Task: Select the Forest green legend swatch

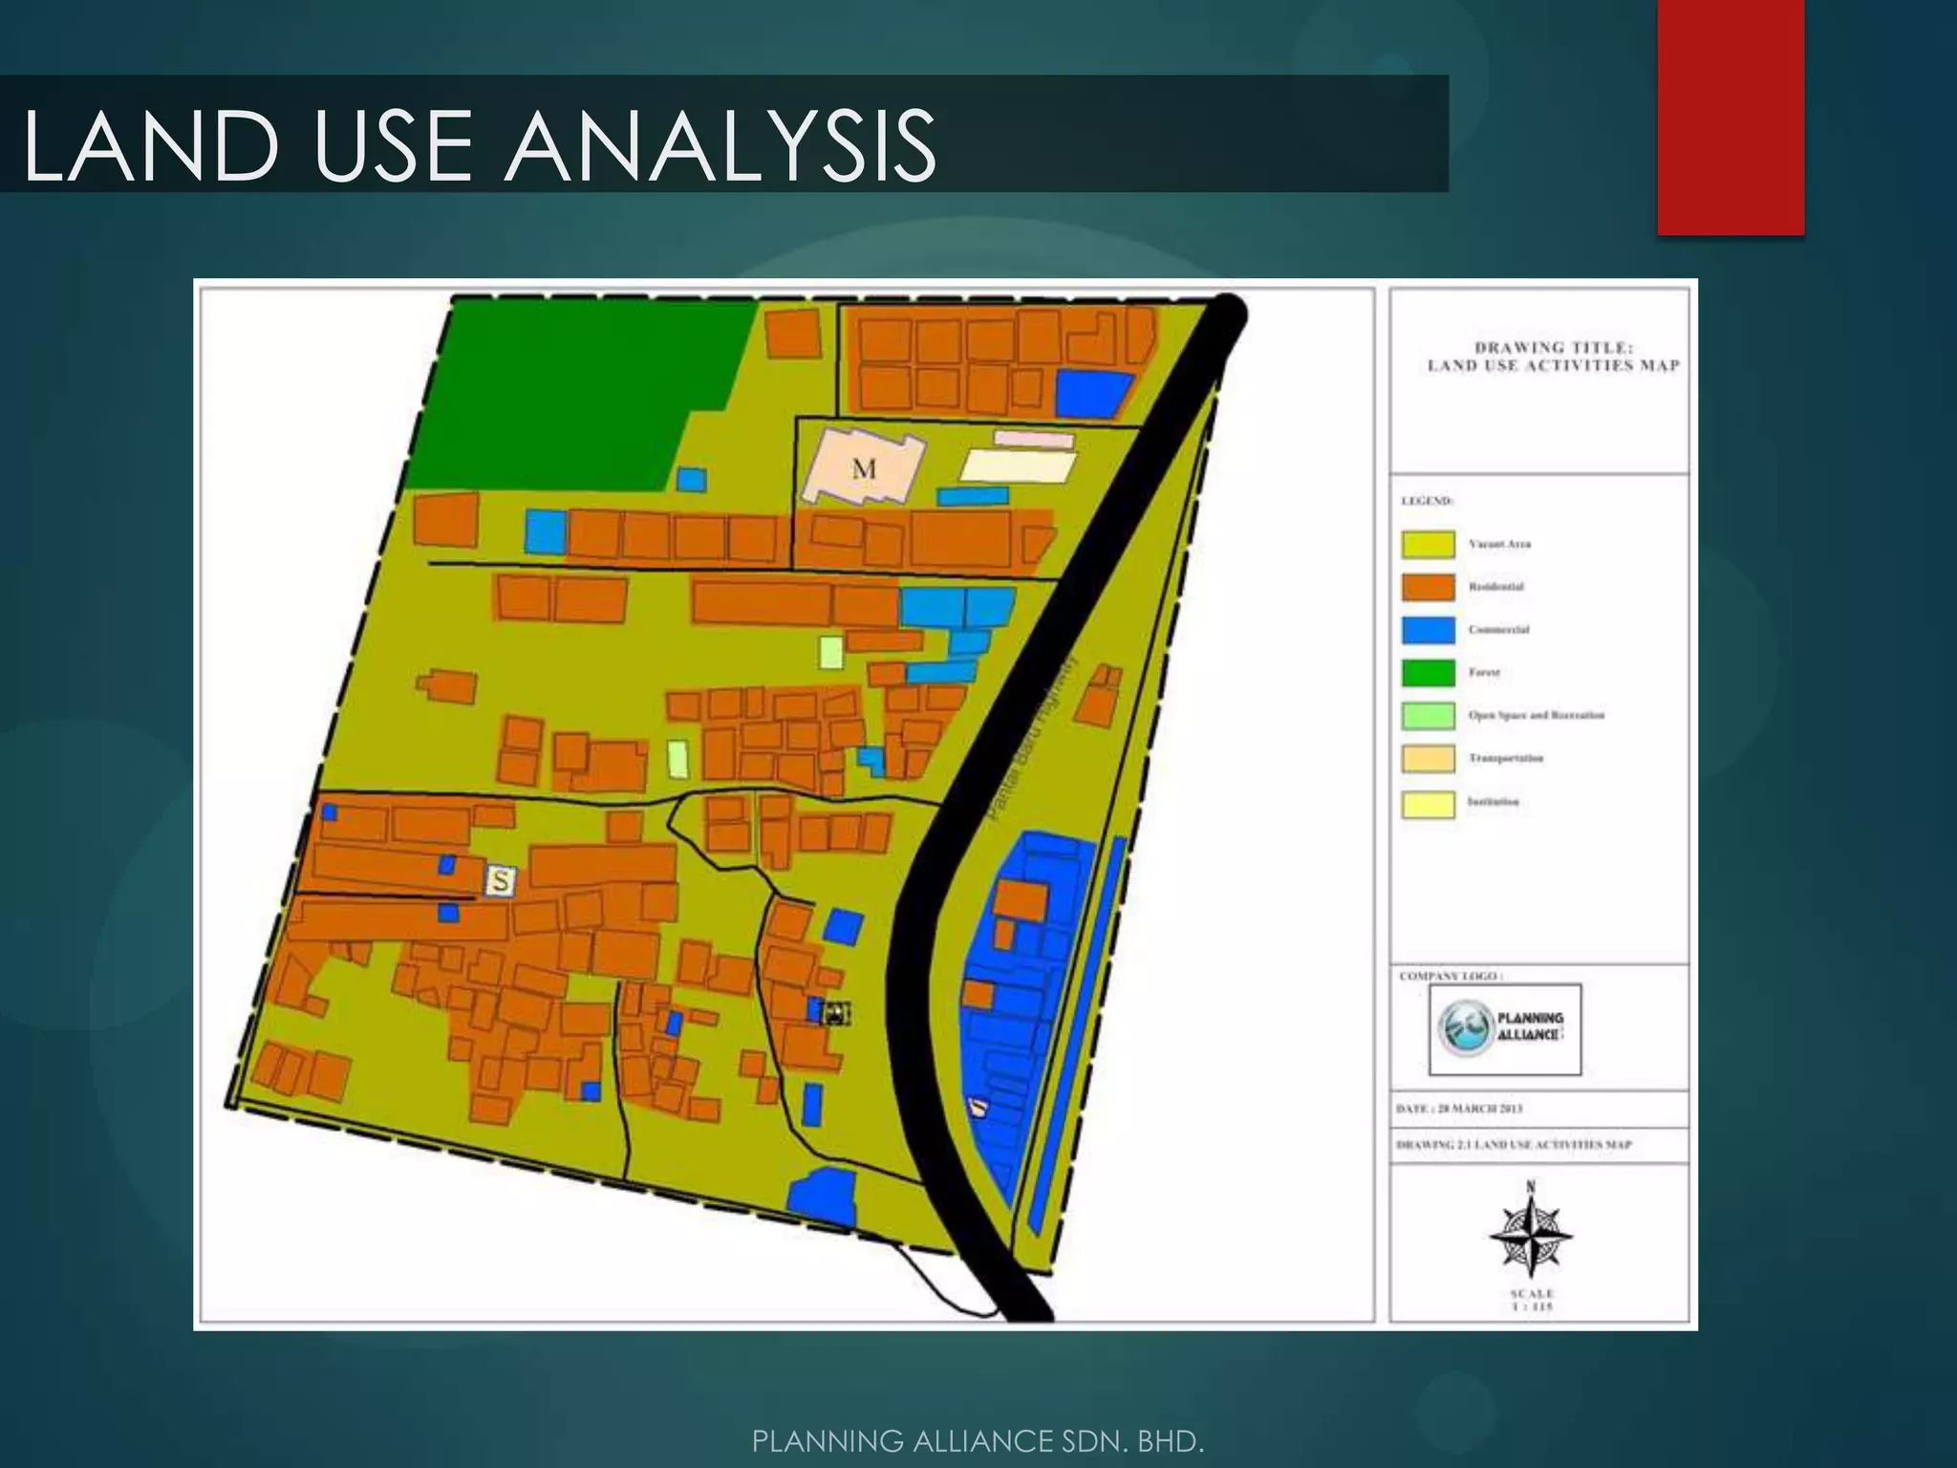Action: [x=1429, y=673]
